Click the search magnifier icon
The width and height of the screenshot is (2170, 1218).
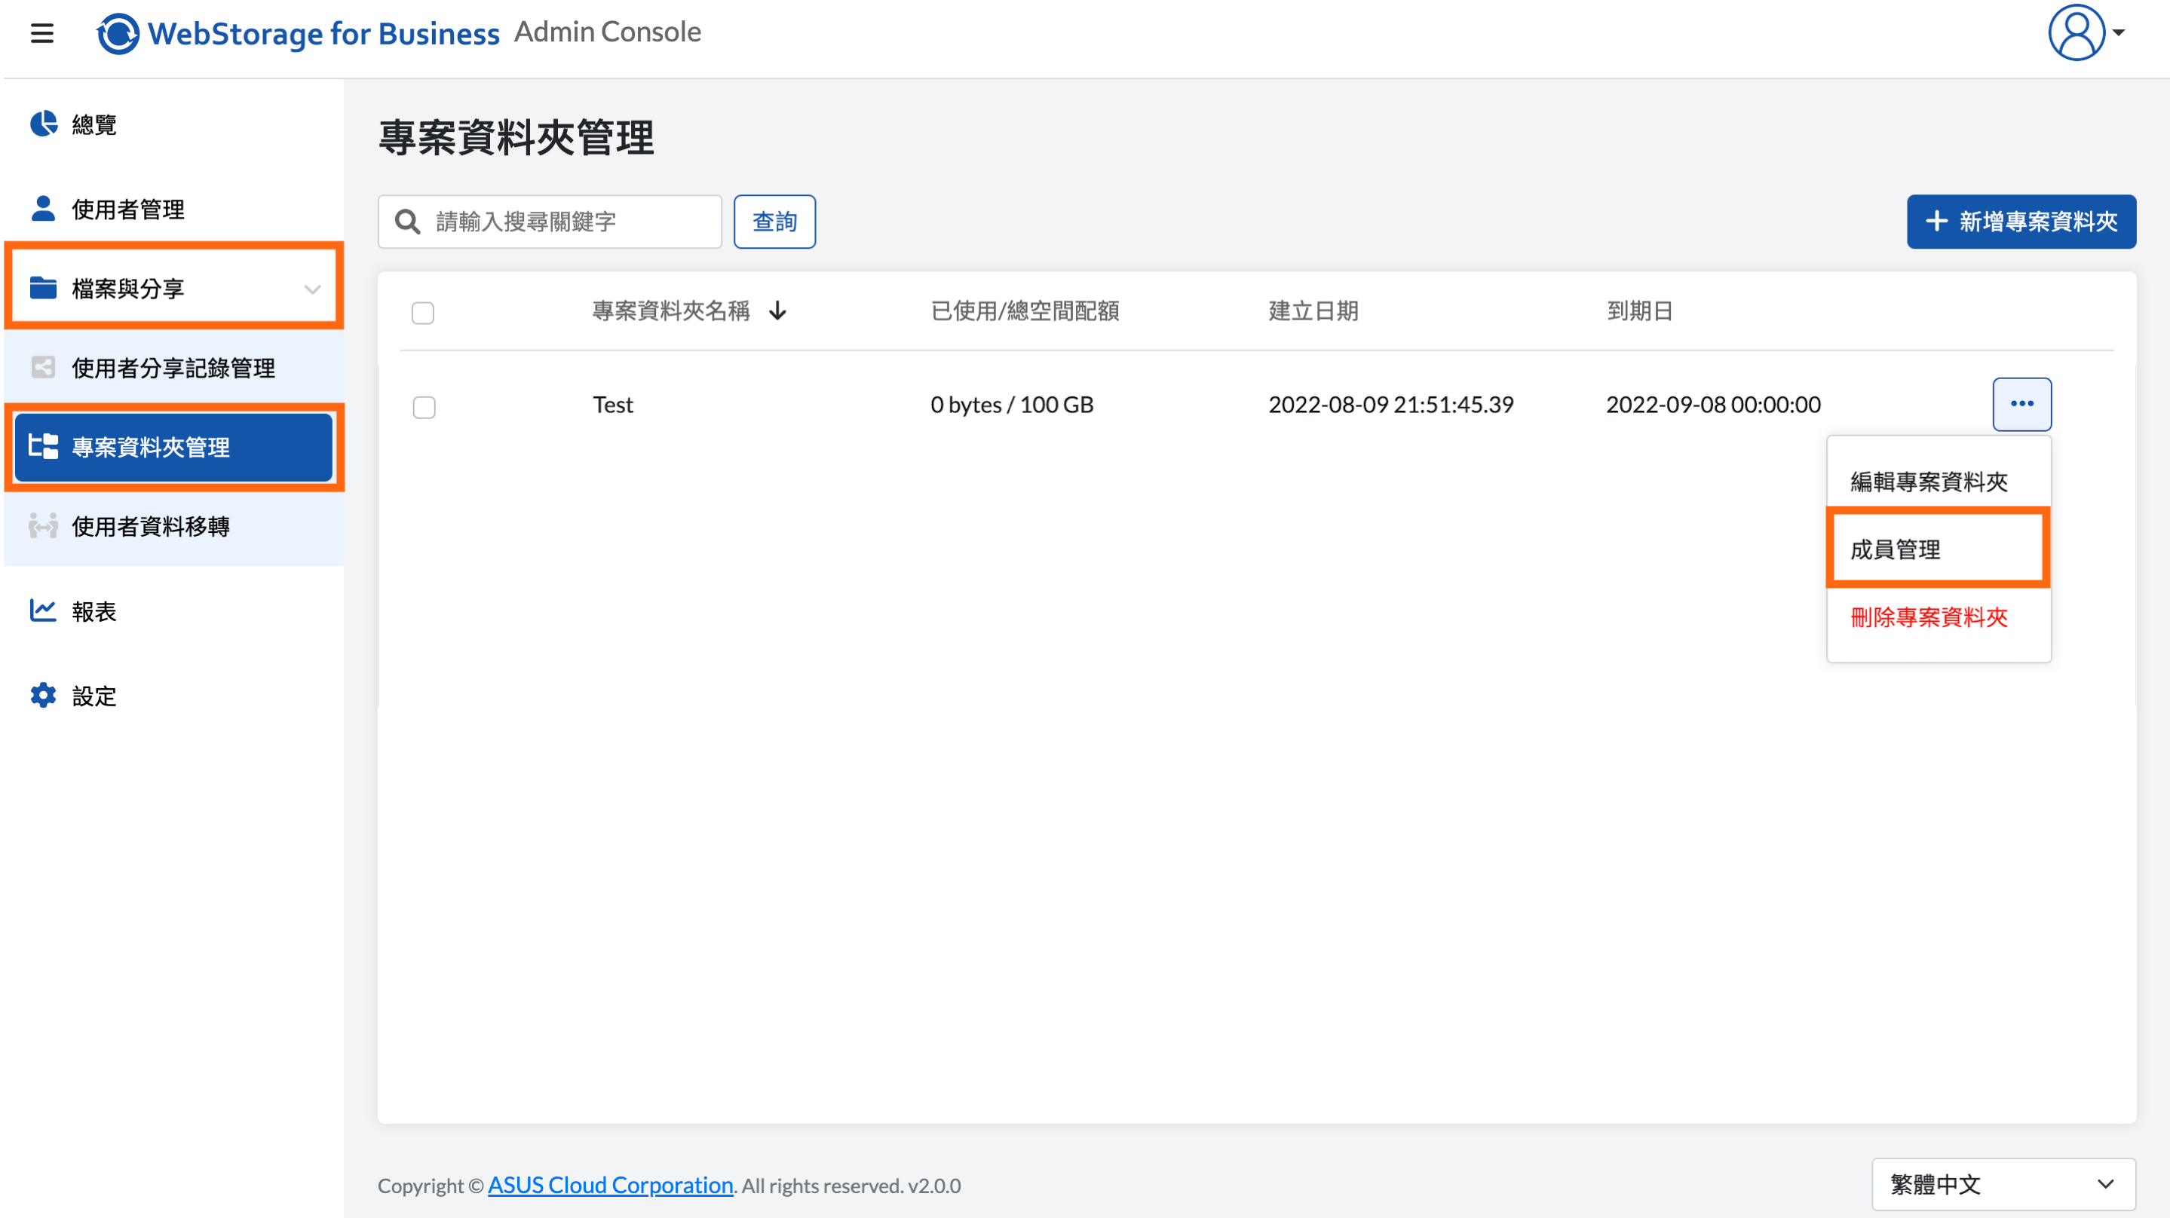click(x=408, y=222)
